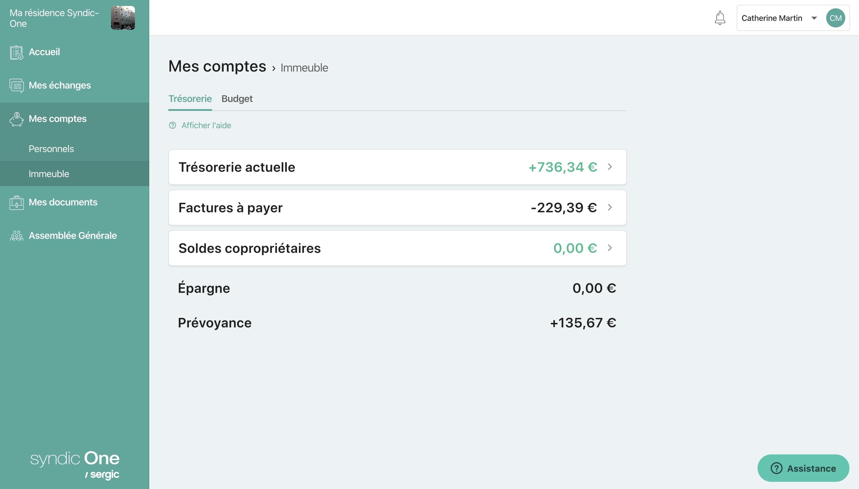Click the Mes comptes piggy bank icon
This screenshot has height=489, width=859.
(16, 119)
